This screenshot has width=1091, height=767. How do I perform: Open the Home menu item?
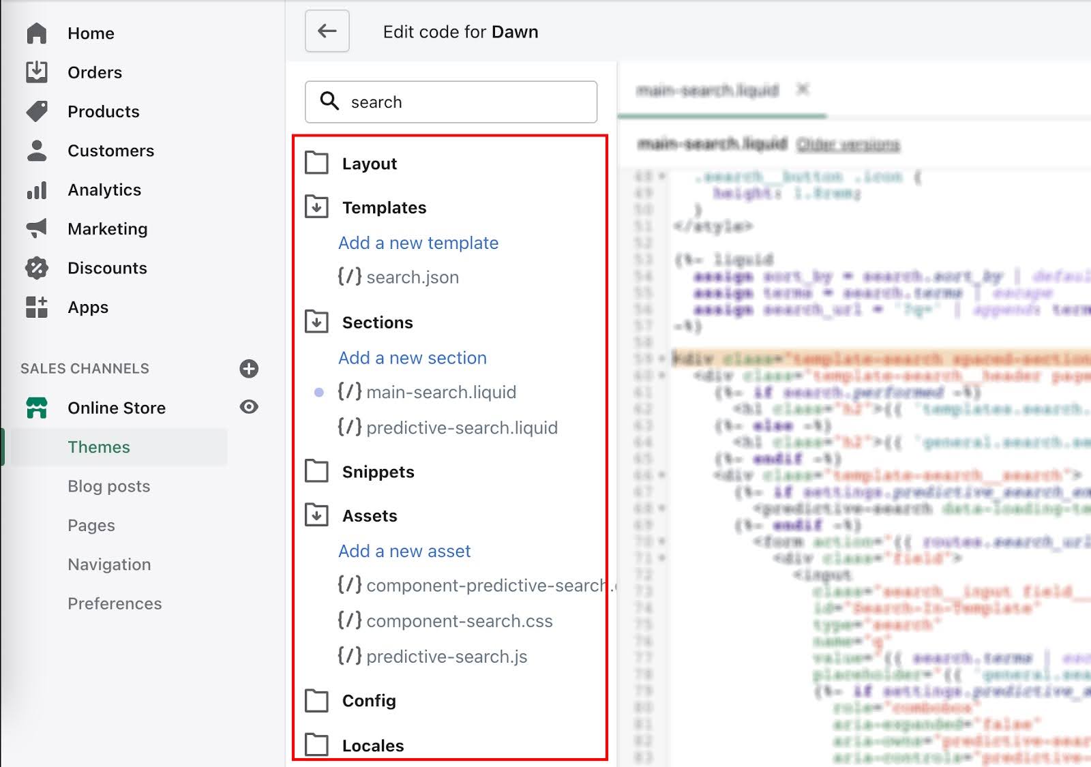click(x=91, y=33)
